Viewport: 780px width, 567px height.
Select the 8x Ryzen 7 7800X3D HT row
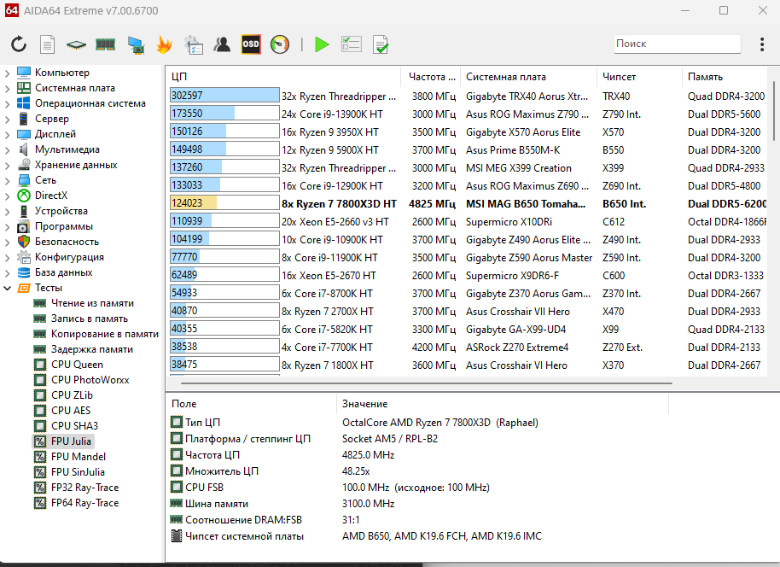[x=340, y=203]
